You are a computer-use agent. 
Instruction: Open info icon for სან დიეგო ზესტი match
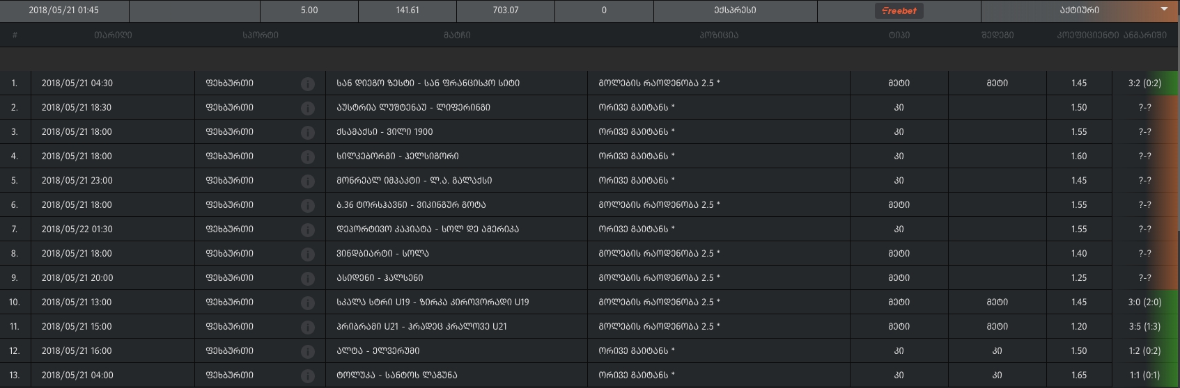(x=307, y=83)
